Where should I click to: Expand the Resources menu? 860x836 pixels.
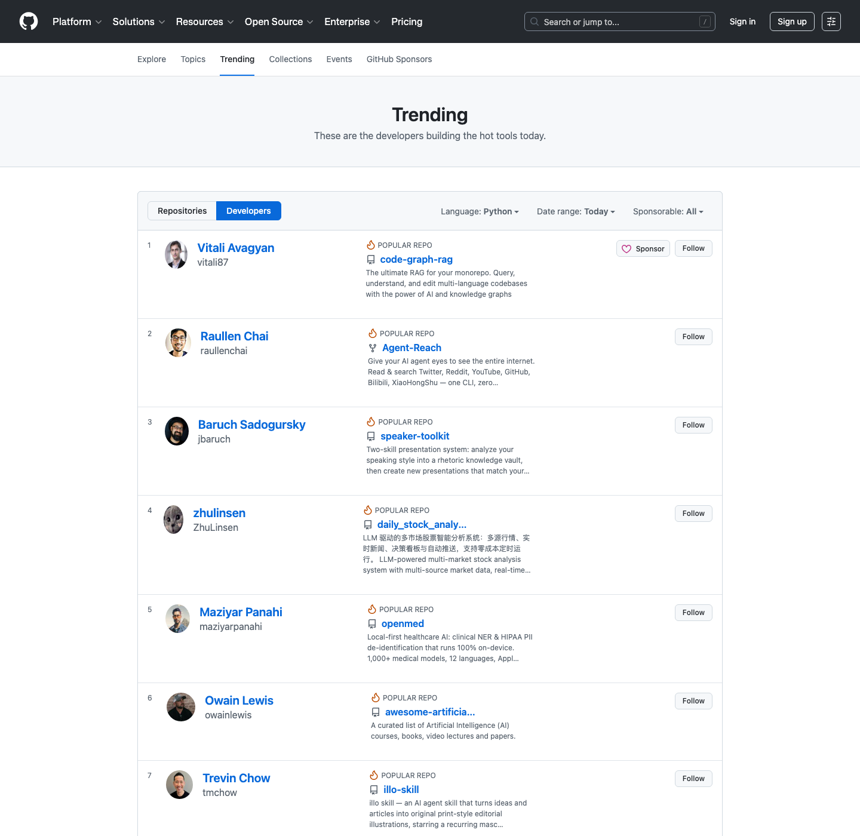point(205,21)
